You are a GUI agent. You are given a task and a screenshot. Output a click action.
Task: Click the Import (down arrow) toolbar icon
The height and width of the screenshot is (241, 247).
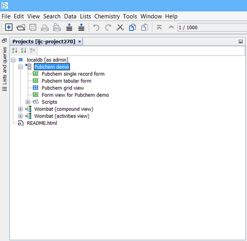point(69,28)
